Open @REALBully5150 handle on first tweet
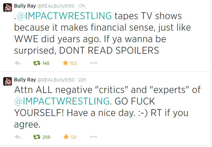 point(56,6)
